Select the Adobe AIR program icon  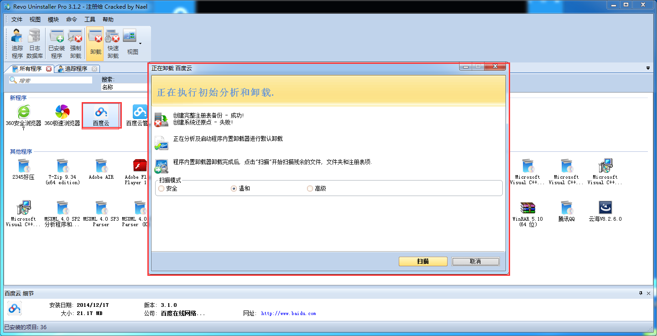101,169
